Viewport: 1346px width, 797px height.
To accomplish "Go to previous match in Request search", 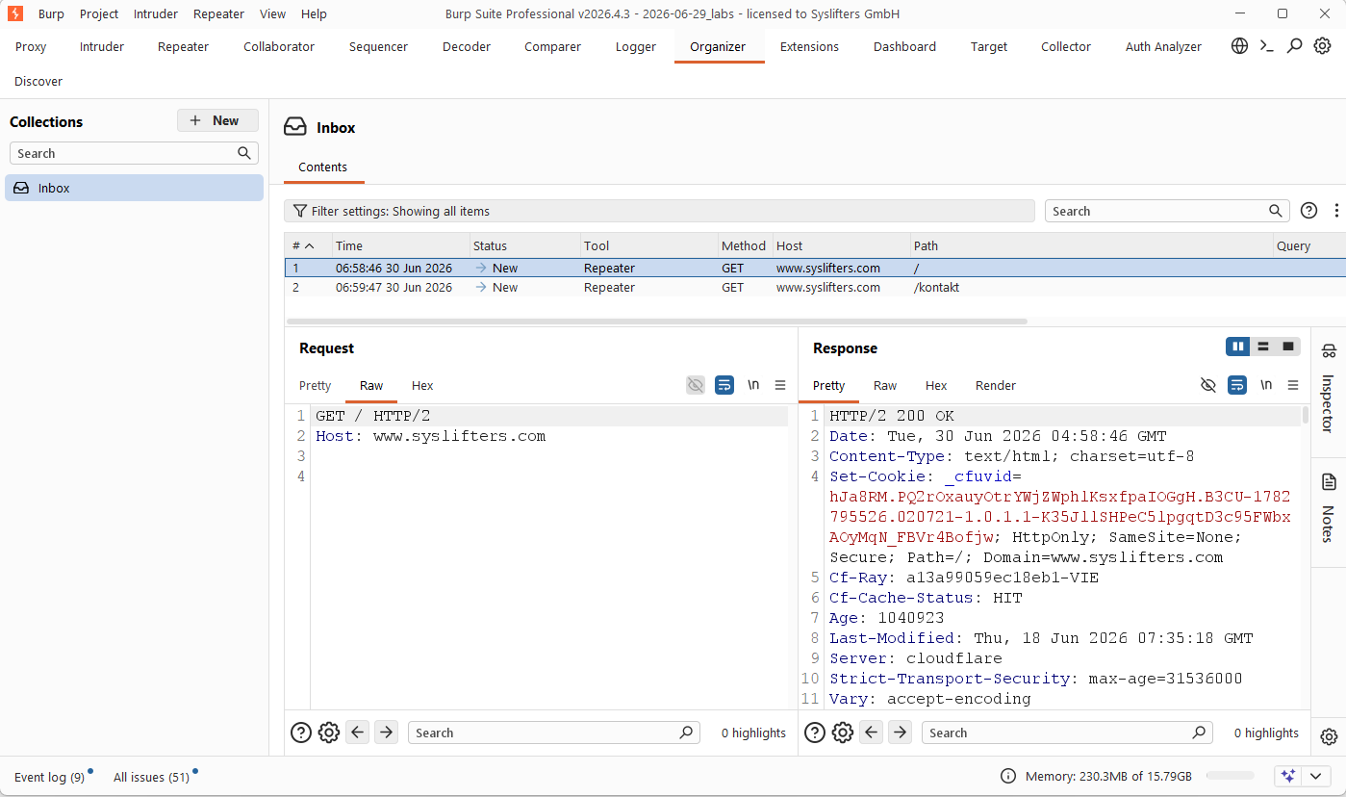I will coord(358,733).
